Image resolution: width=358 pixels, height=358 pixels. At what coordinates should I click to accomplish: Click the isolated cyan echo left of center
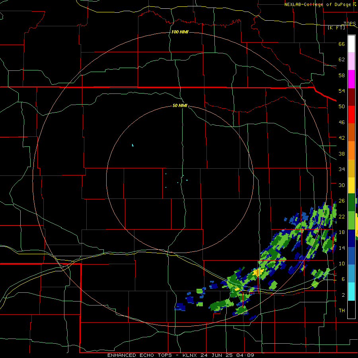click(x=132, y=145)
